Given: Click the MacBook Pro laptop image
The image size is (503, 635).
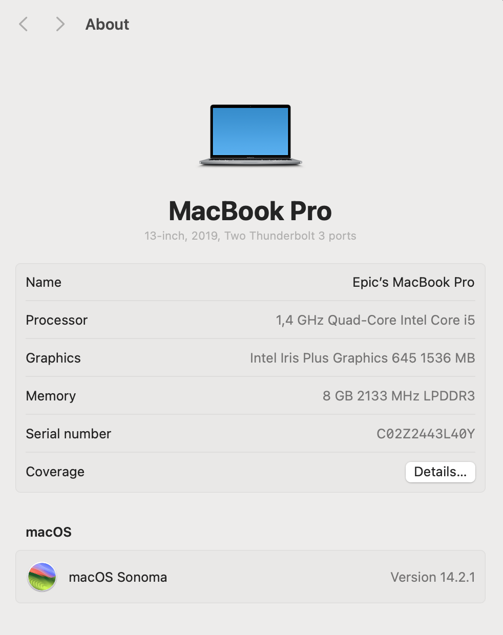Looking at the screenshot, I should tap(250, 135).
